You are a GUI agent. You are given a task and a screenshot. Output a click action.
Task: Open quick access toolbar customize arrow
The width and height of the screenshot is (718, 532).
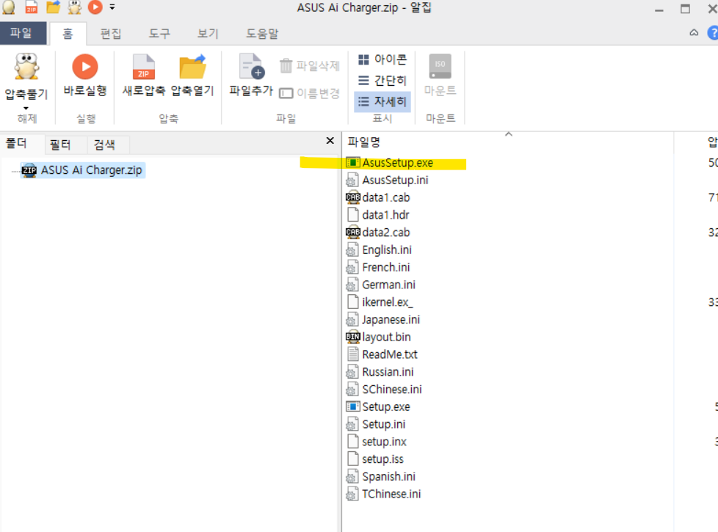(112, 7)
